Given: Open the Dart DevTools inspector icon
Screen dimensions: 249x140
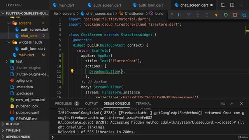Looking at the screenshot, I should click(x=244, y=15).
